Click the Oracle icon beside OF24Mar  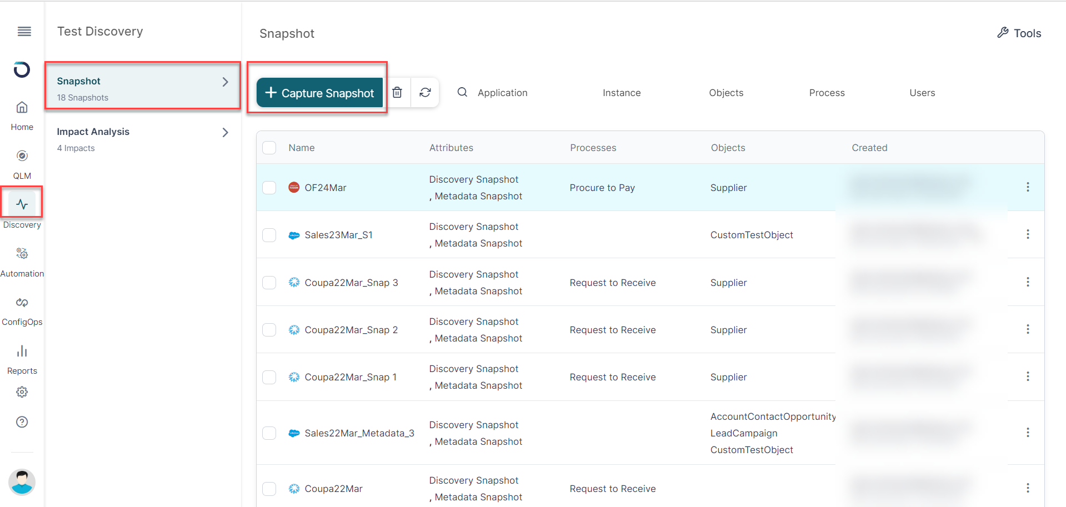pyautogui.click(x=294, y=187)
